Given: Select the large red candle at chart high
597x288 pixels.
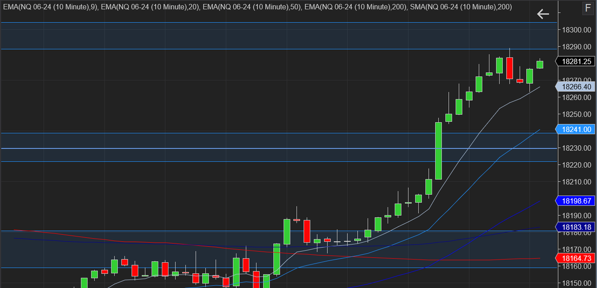Looking at the screenshot, I should tap(509, 68).
